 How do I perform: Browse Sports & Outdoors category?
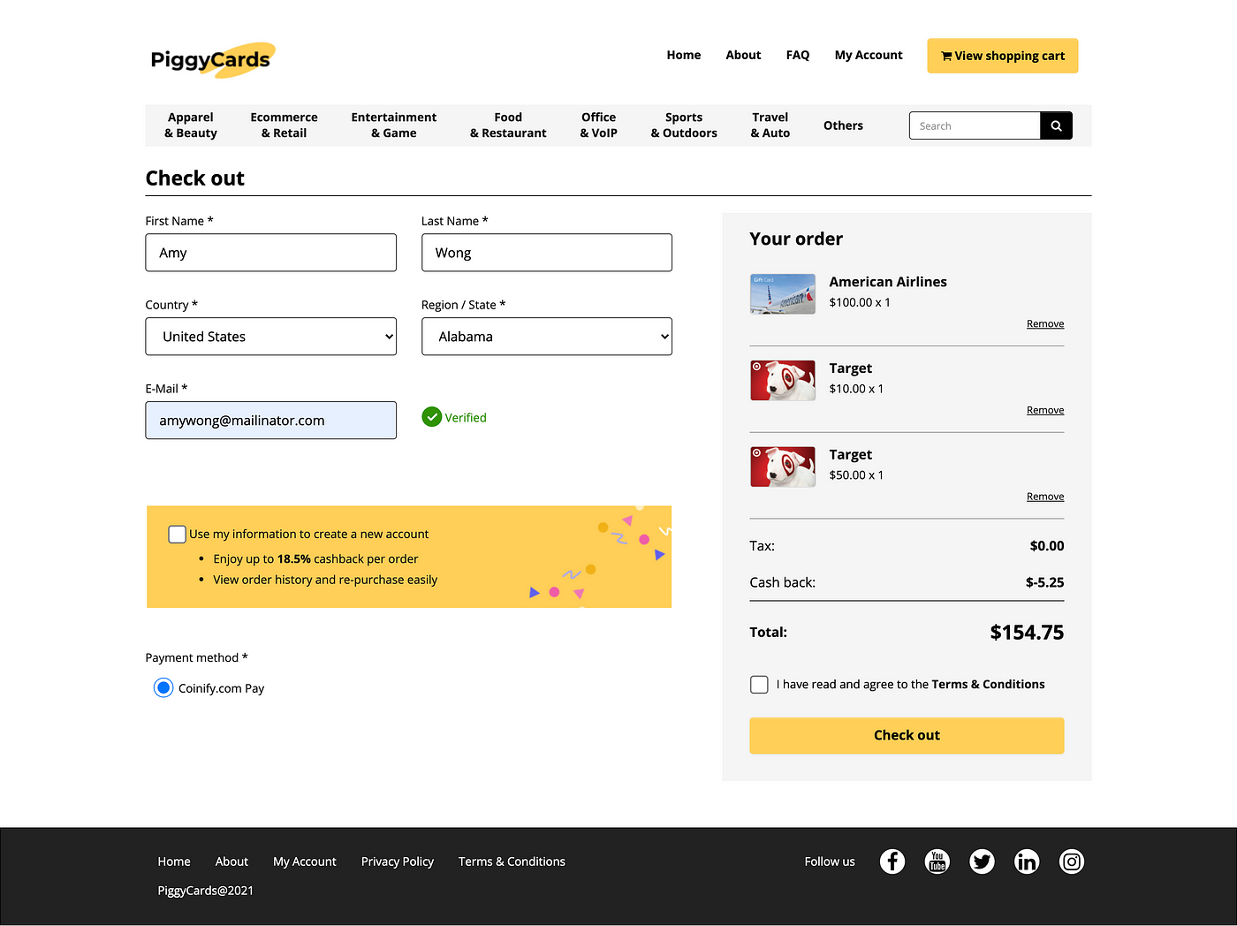pos(684,125)
